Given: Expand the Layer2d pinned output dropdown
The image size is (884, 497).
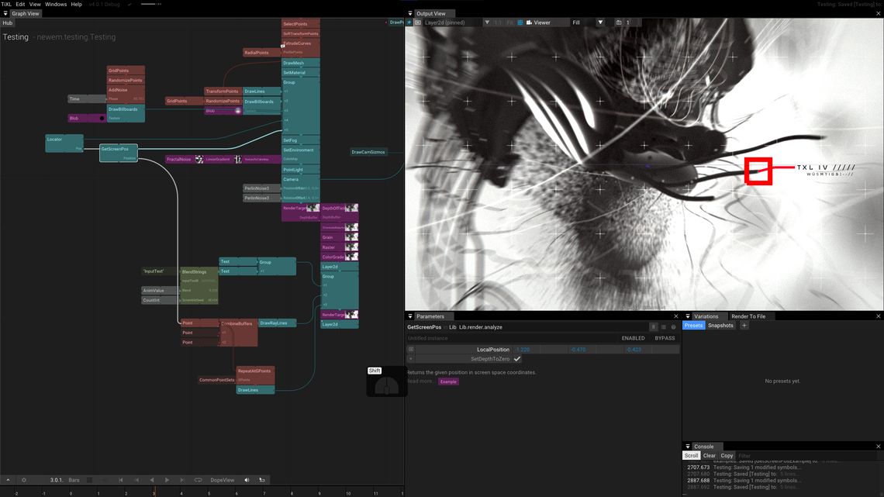Looking at the screenshot, I should point(486,22).
